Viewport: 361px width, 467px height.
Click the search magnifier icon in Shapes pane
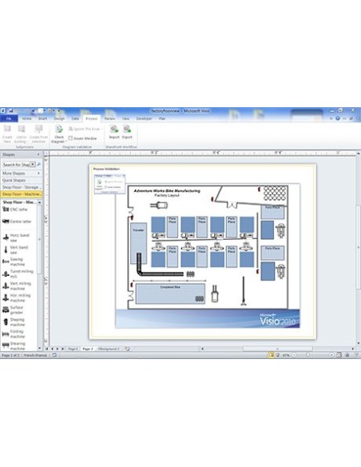click(x=39, y=165)
